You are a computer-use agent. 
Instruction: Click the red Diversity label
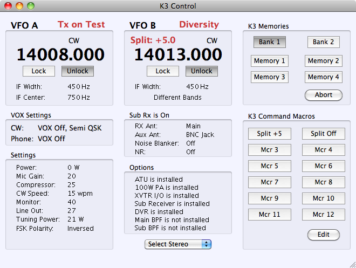[199, 24]
